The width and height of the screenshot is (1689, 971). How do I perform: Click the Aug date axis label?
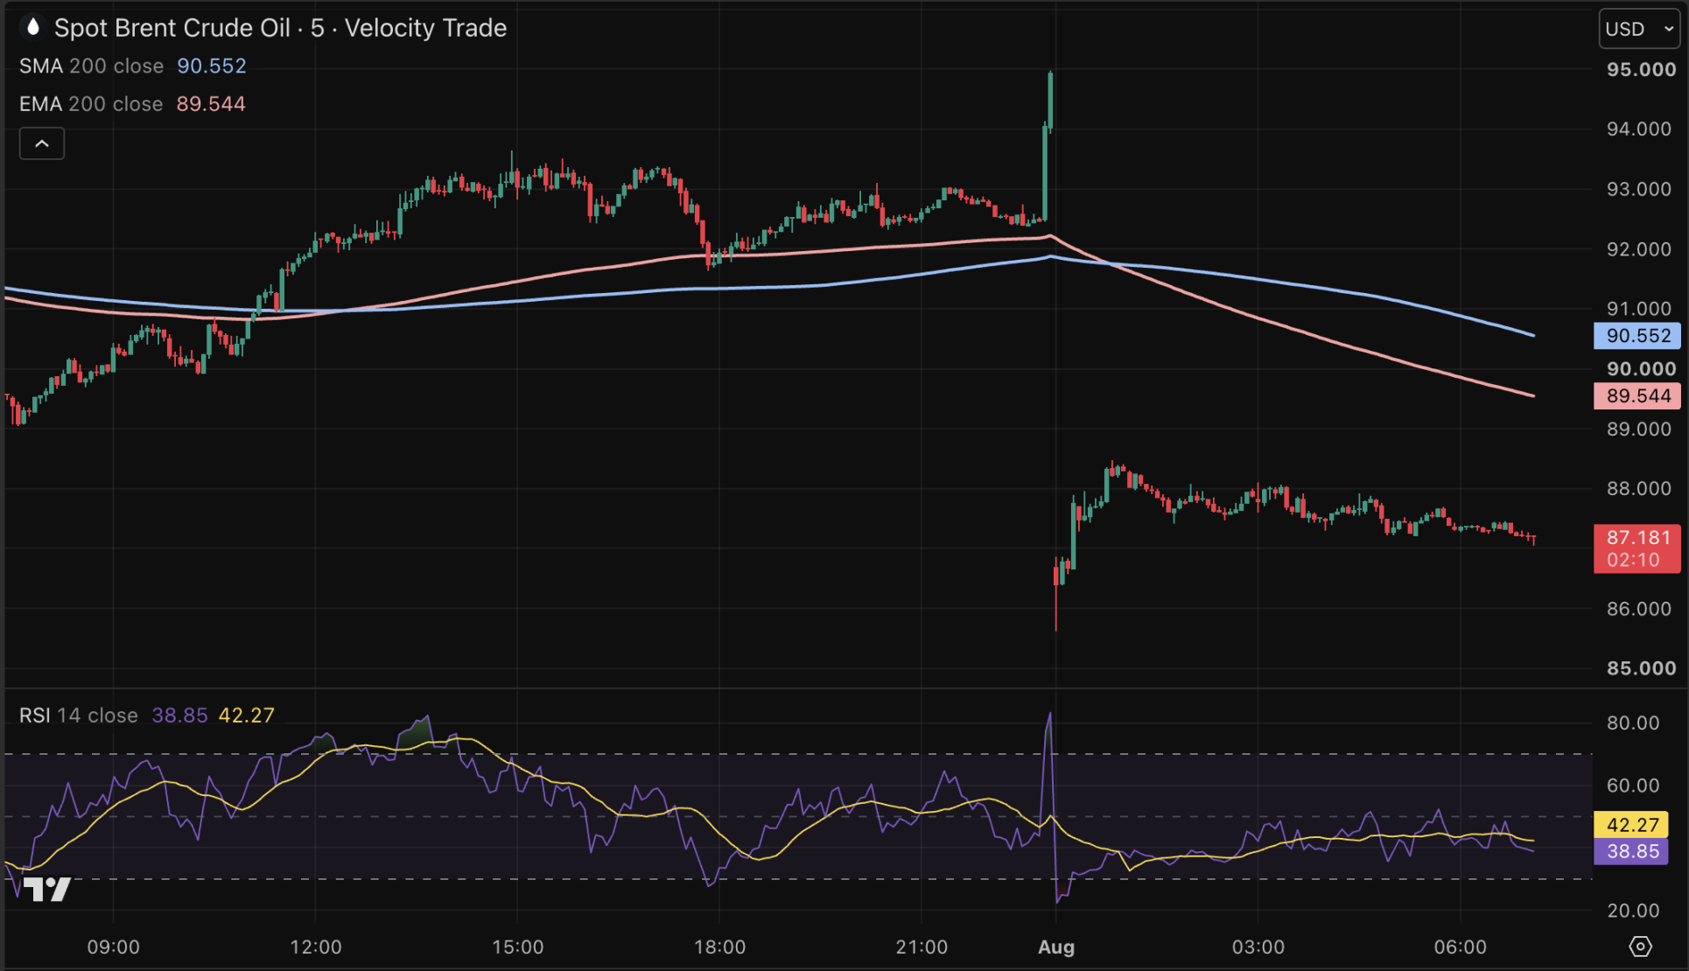(x=1056, y=947)
